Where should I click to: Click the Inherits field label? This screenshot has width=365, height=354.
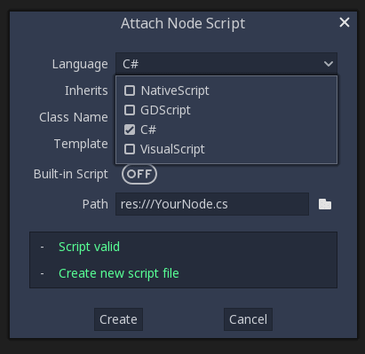pos(86,90)
